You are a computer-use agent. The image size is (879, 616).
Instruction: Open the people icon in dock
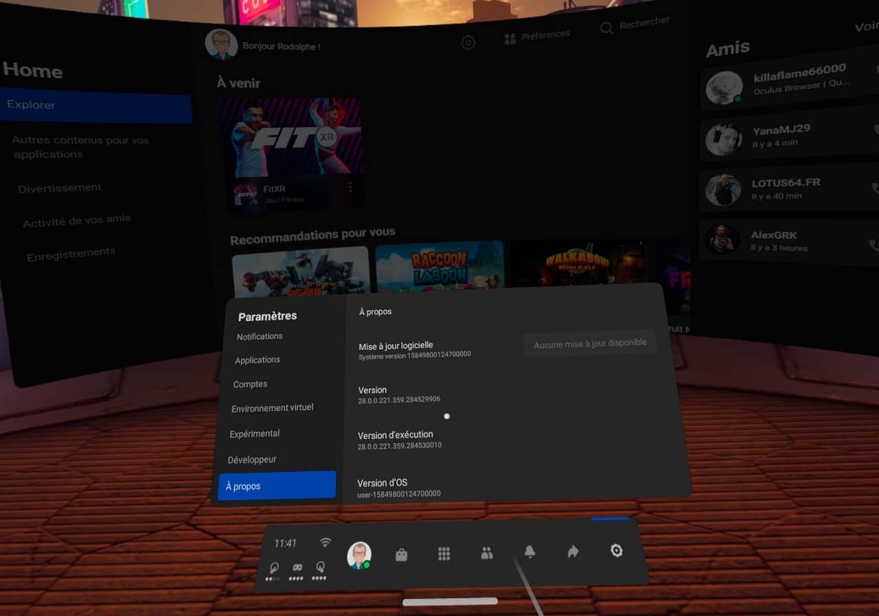(x=487, y=553)
